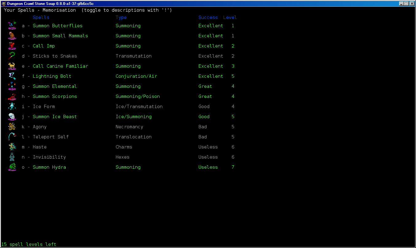
Task: Click the Haste spell icon
Action: [12, 147]
